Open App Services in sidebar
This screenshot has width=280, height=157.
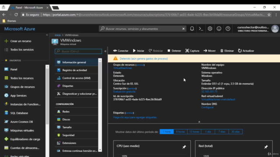coord(15,96)
